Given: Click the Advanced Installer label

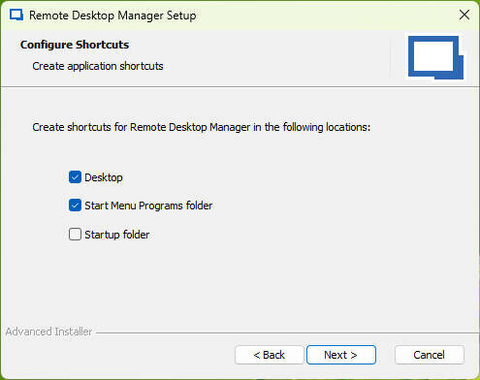Looking at the screenshot, I should 48,332.
